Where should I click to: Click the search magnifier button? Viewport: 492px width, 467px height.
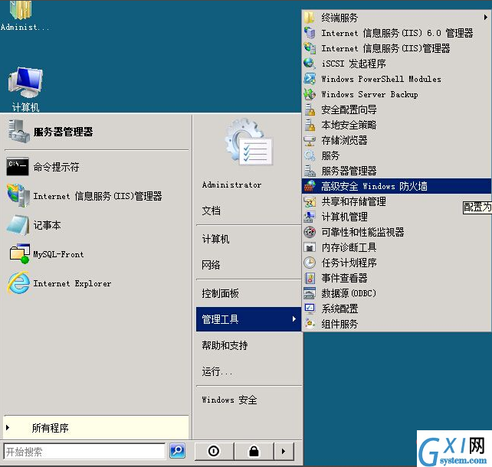[x=177, y=451]
